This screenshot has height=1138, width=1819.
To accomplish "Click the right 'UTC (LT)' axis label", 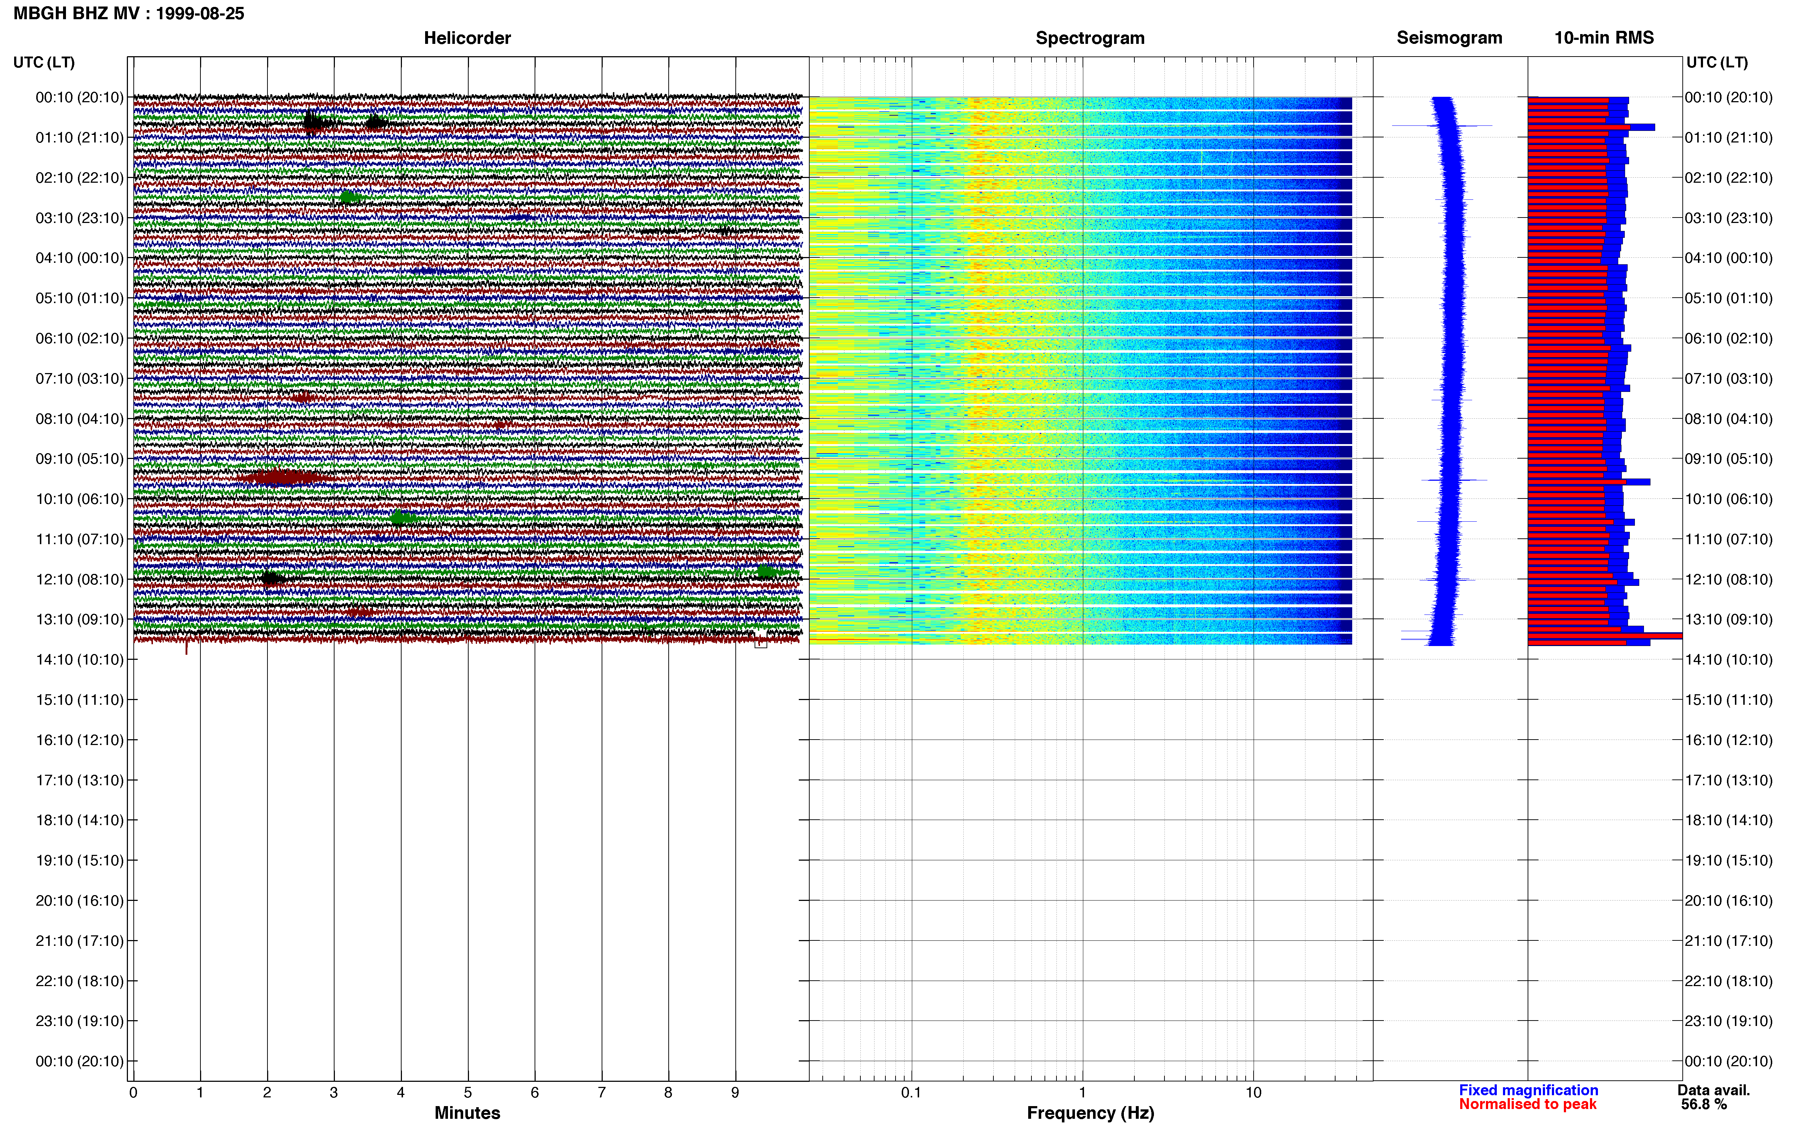I will 1717,62.
